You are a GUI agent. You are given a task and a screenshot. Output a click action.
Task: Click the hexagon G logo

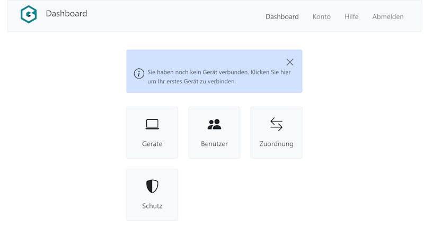pyautogui.click(x=29, y=14)
